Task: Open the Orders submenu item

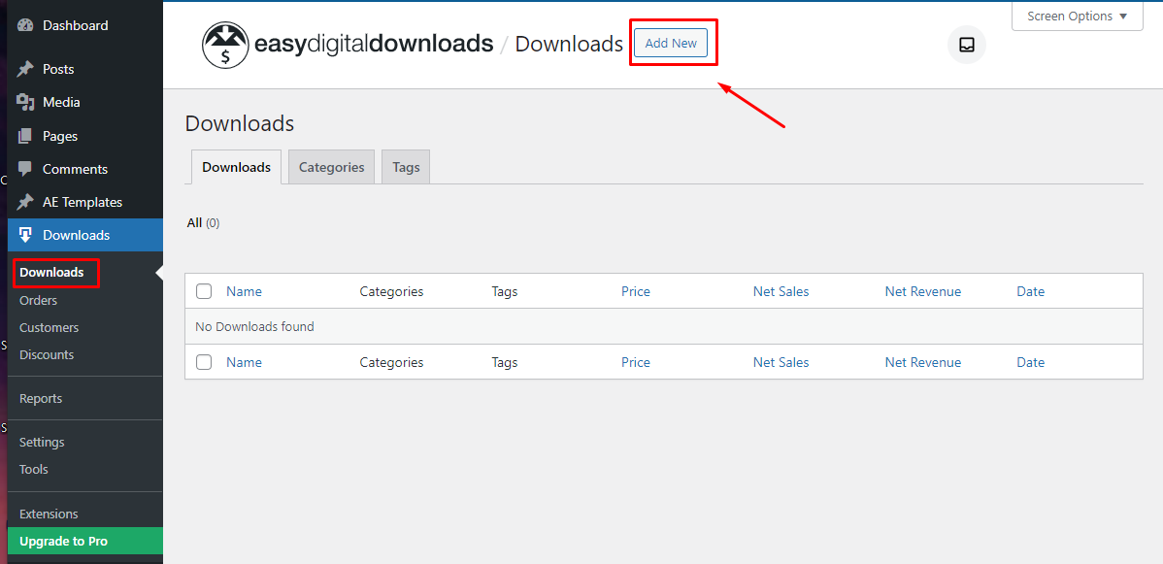Action: pos(40,300)
